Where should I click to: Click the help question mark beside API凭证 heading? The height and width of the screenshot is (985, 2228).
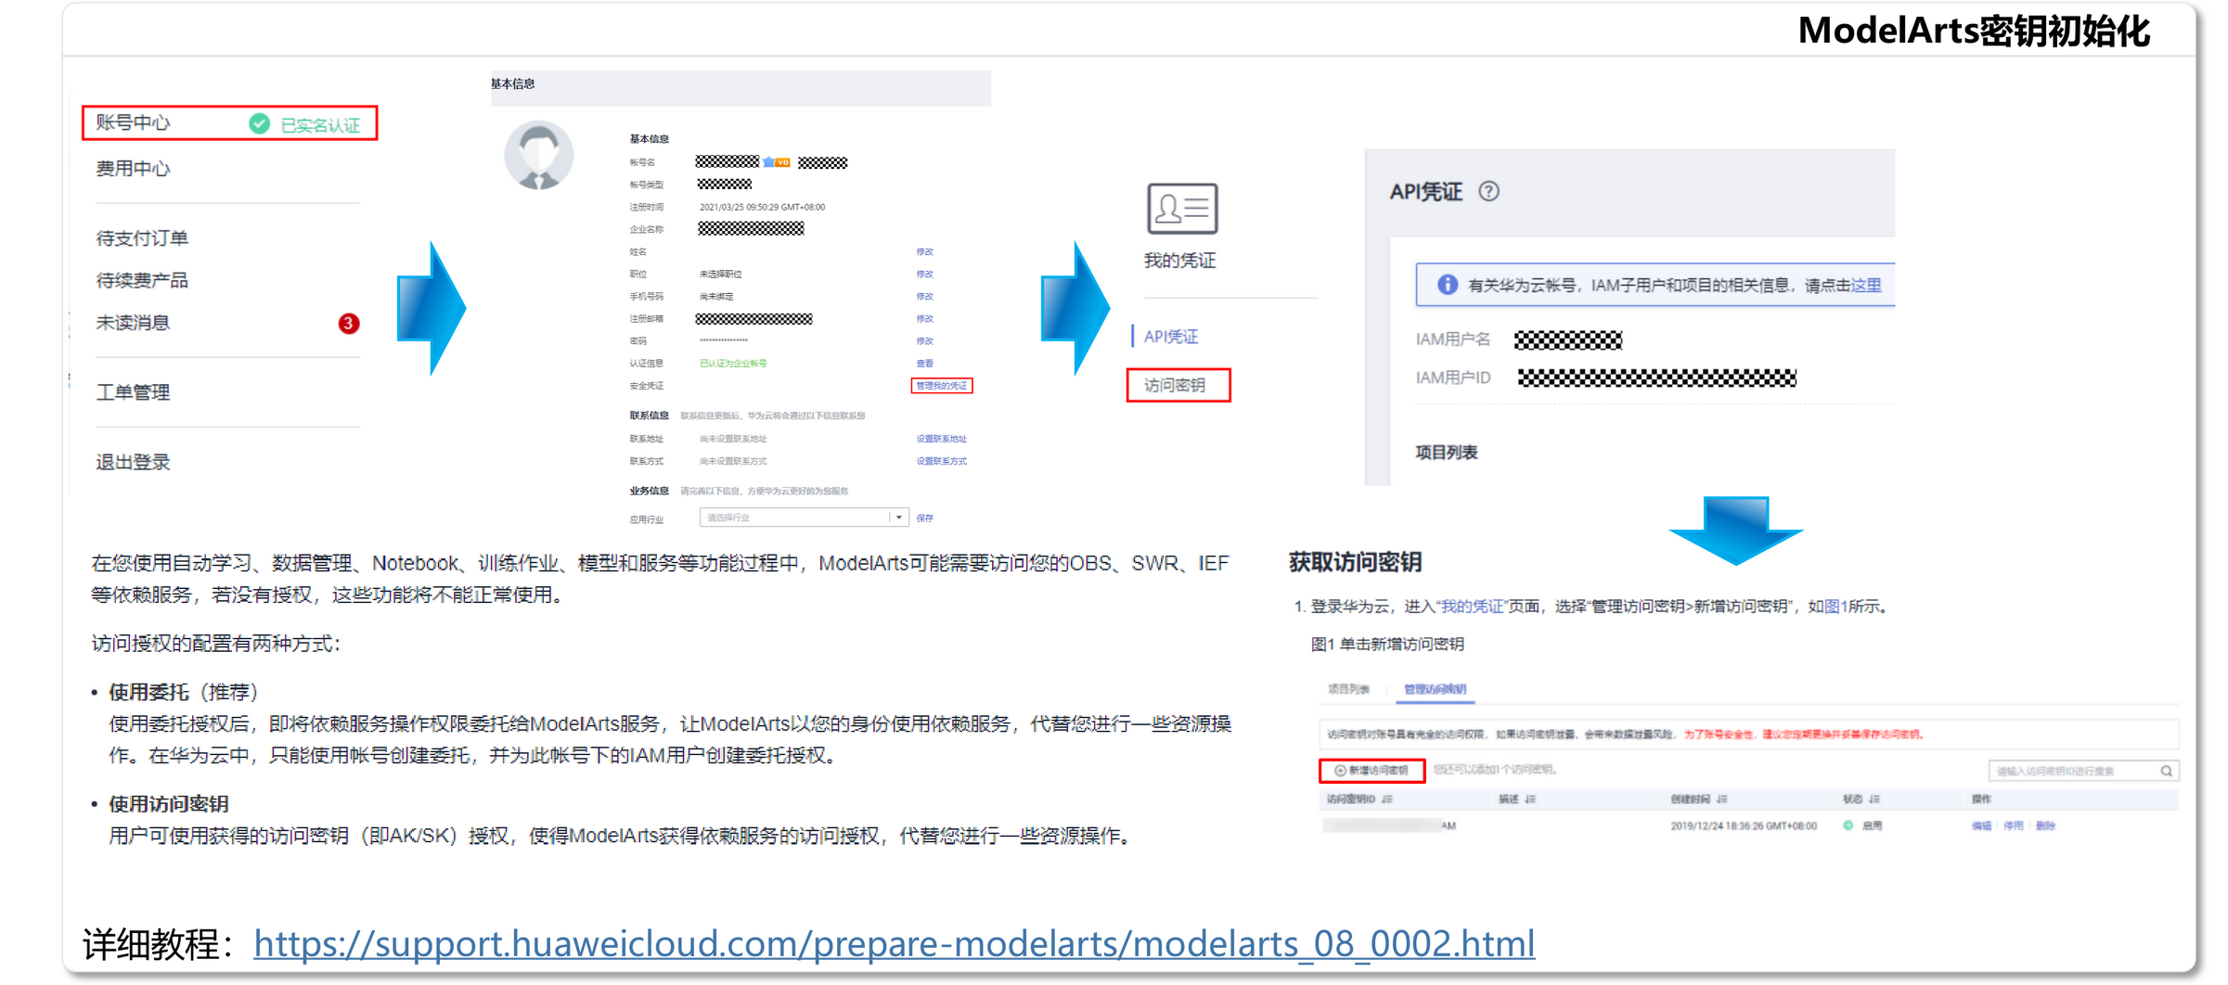tap(1488, 191)
